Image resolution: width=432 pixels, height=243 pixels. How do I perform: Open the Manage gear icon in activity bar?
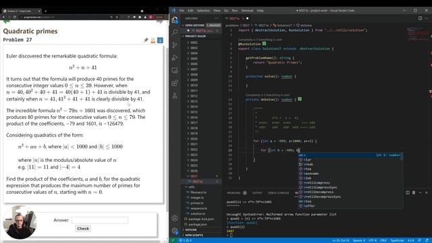(175, 231)
